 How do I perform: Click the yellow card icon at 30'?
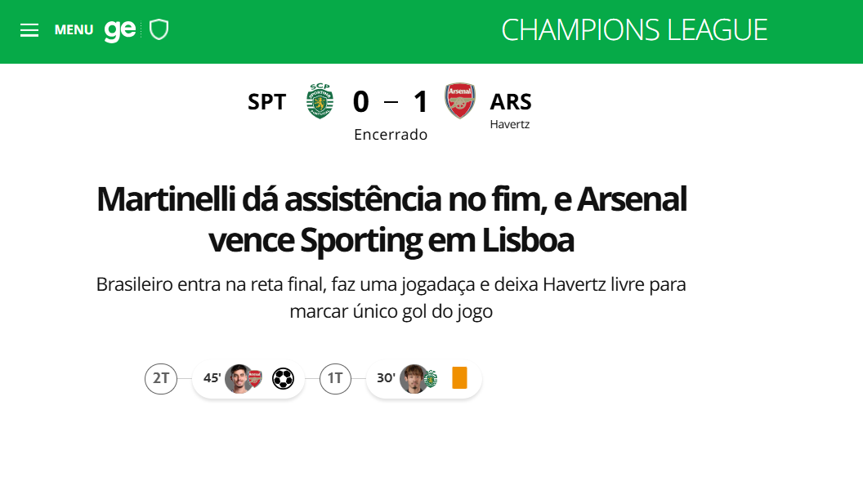461,378
